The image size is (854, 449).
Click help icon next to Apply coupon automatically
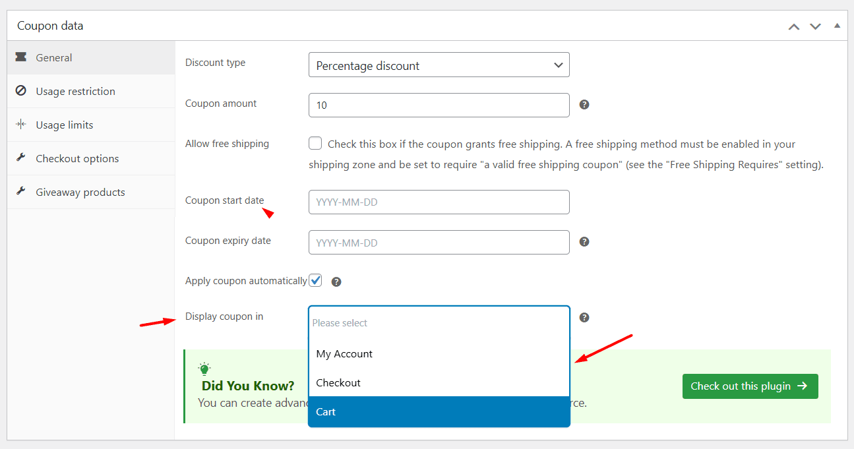(x=336, y=282)
